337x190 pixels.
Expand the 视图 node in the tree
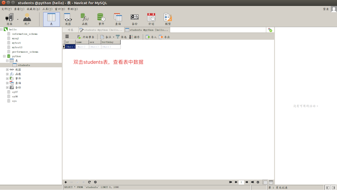(x=7, y=70)
